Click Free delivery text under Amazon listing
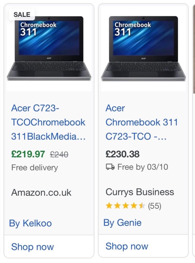Screen dimensions: 195x263 coord(35,167)
